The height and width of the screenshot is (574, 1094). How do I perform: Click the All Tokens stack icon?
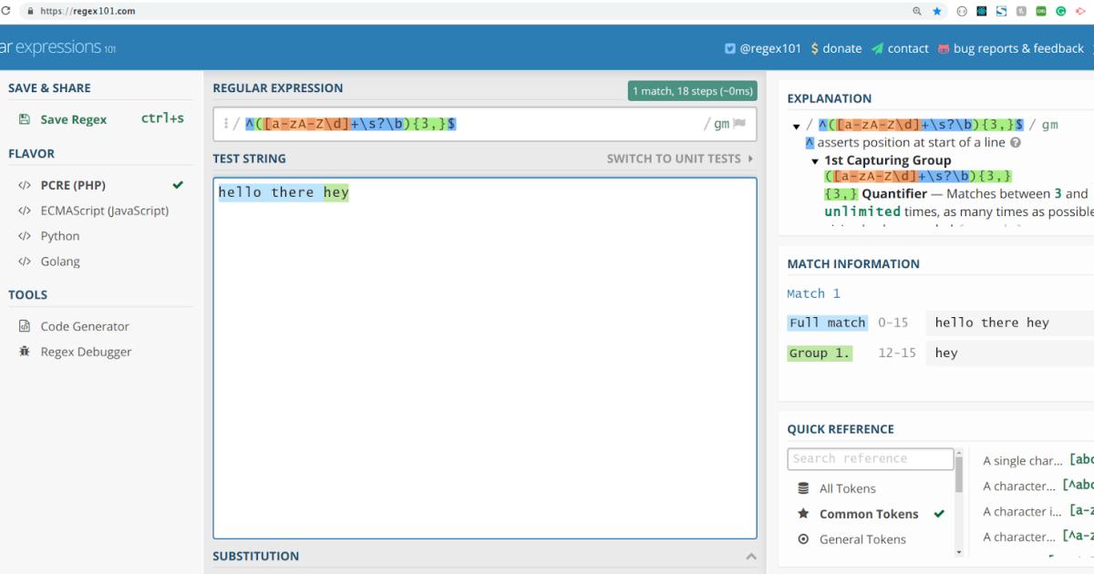[x=803, y=488]
